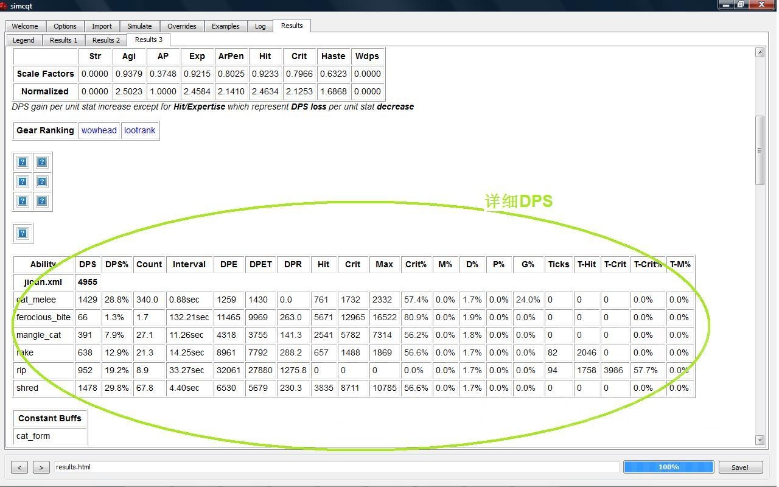779x487 pixels.
Task: Go back with the < button
Action: tap(19, 468)
